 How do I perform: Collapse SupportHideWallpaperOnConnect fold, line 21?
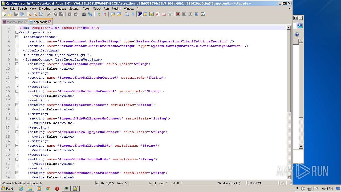tap(17, 118)
